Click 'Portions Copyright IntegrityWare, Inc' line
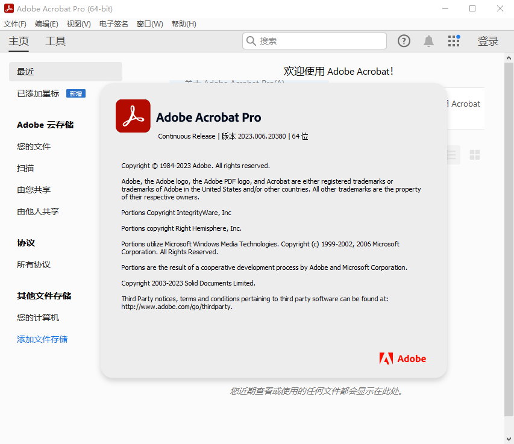This screenshot has height=444, width=514. point(177,213)
